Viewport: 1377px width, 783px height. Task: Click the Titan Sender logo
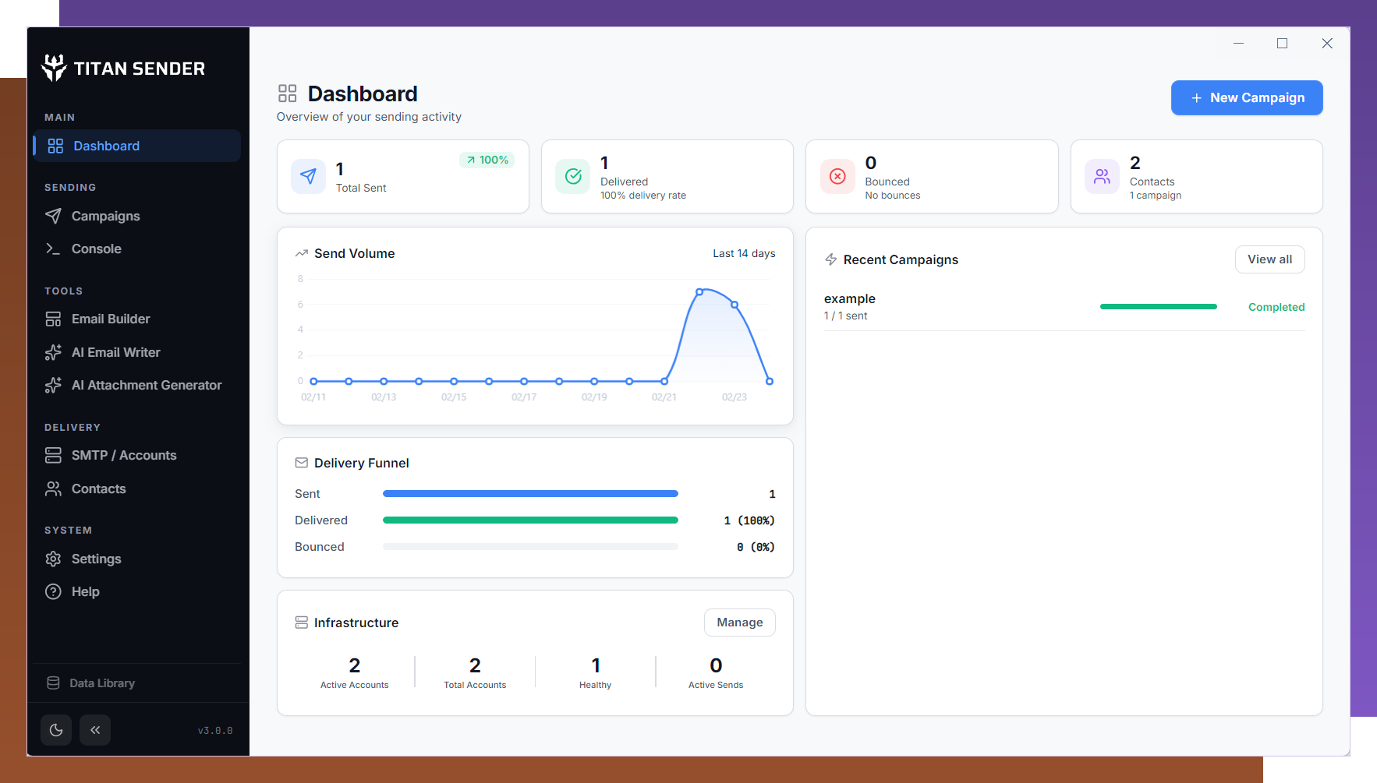122,68
